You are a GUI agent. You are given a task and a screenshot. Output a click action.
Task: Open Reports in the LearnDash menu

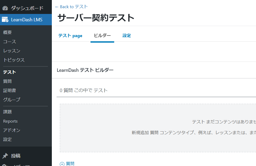tap(10, 121)
